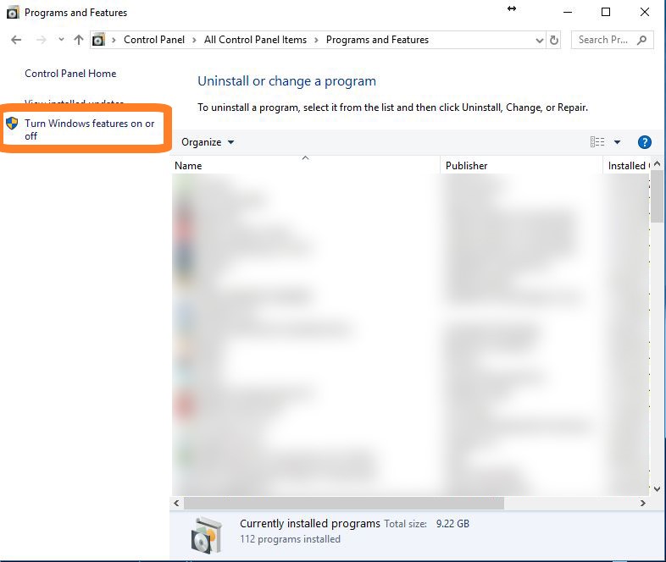Screen dimensions: 666x562
Task: Click the vertical scrollbar down arrow
Action: coord(657,489)
